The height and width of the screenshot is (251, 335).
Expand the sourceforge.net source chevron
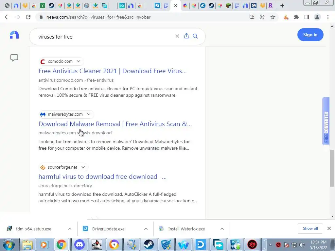coord(83,167)
